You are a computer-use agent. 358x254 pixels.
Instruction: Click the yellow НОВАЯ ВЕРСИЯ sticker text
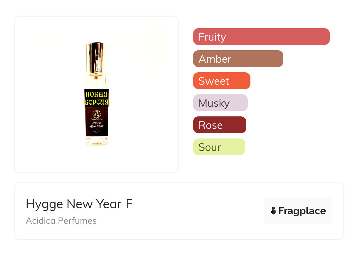97,98
